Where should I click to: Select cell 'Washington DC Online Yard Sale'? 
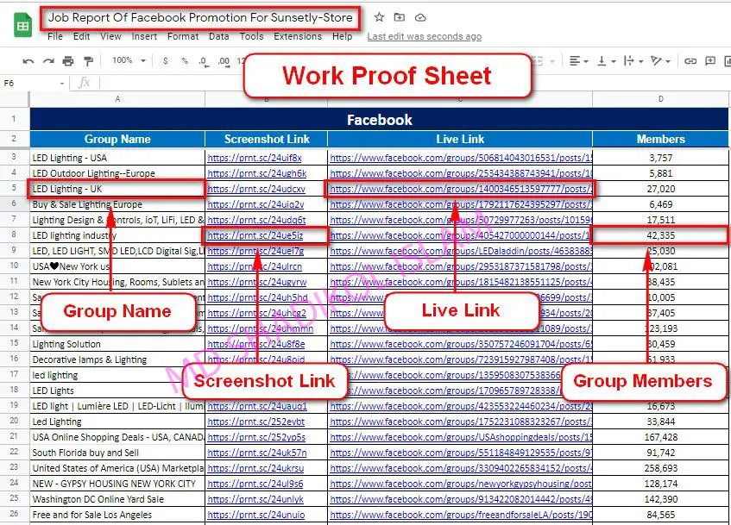[x=117, y=499]
